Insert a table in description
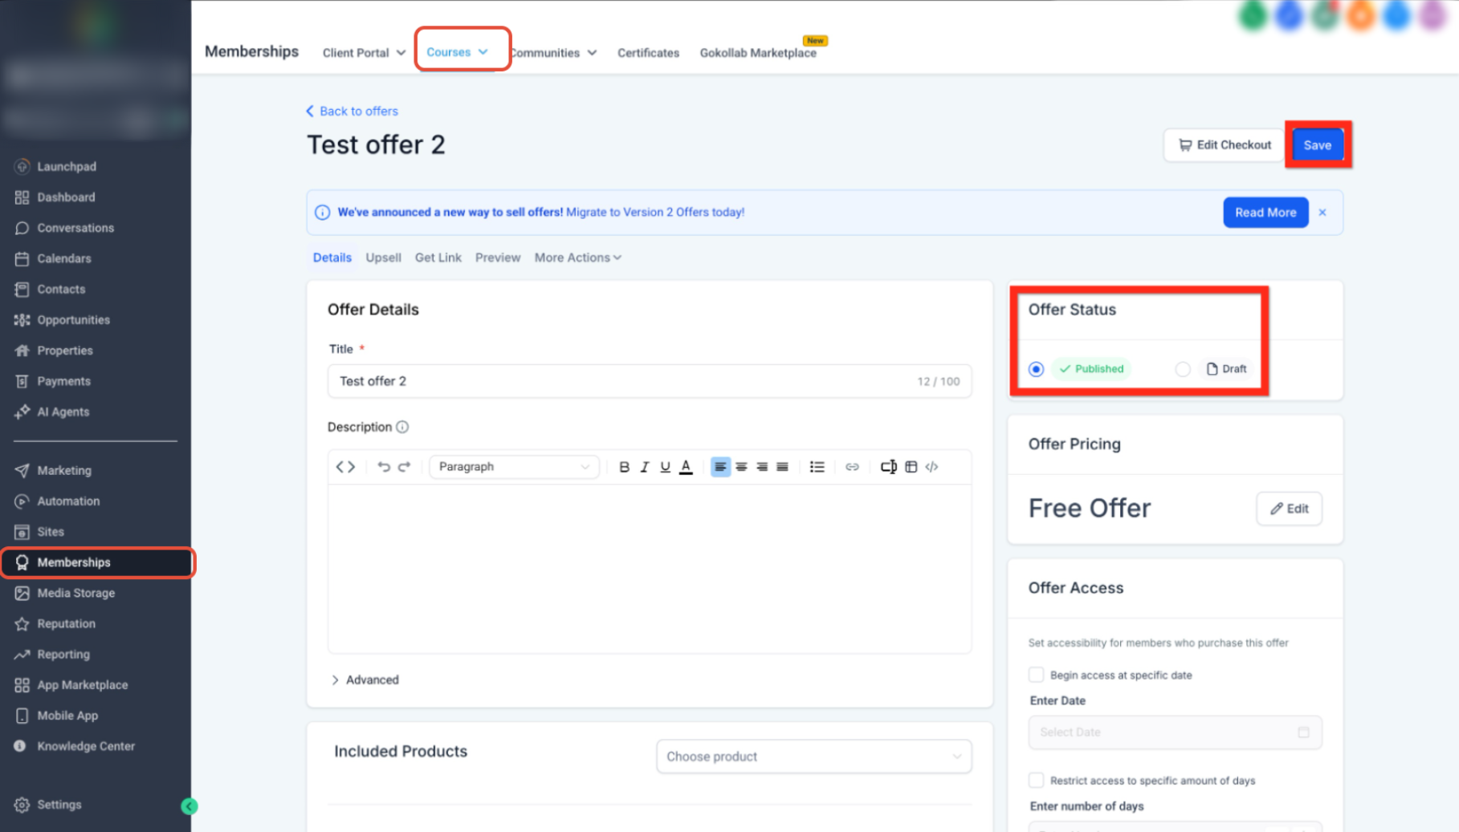The width and height of the screenshot is (1459, 832). (x=911, y=467)
